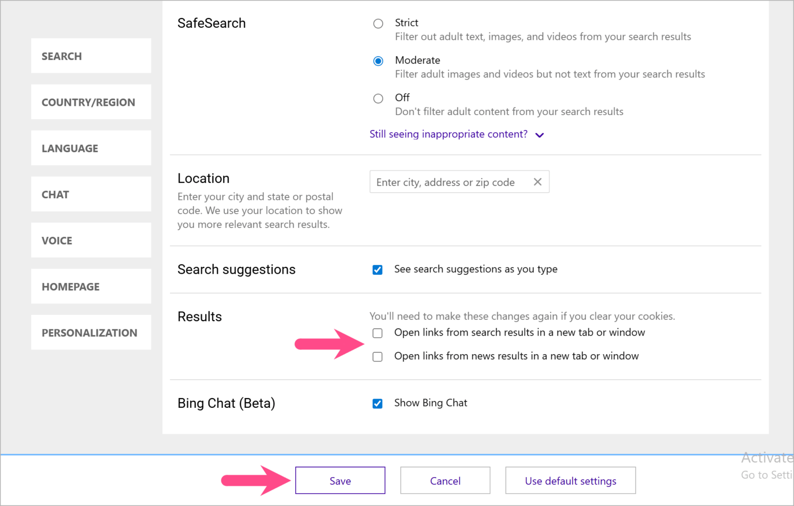Select the Strict SafeSearch option
Viewport: 794px width, 506px height.
coord(378,23)
